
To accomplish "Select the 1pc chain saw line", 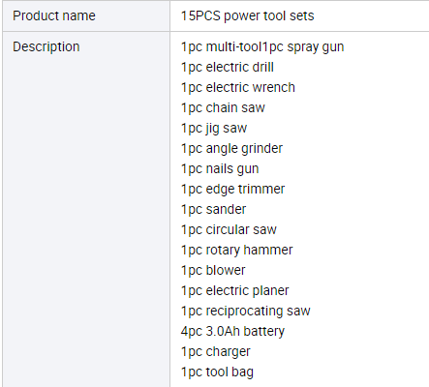I will coord(223,107).
